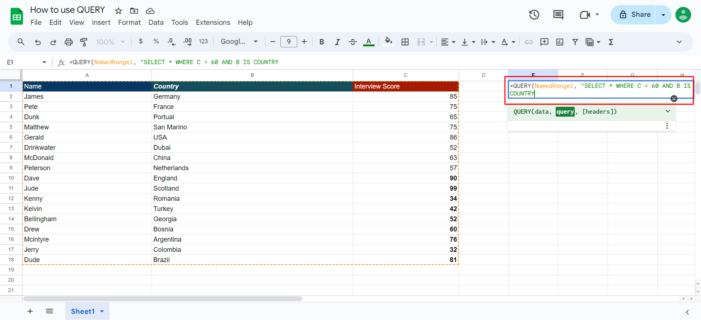Open the Tools menu

point(180,23)
